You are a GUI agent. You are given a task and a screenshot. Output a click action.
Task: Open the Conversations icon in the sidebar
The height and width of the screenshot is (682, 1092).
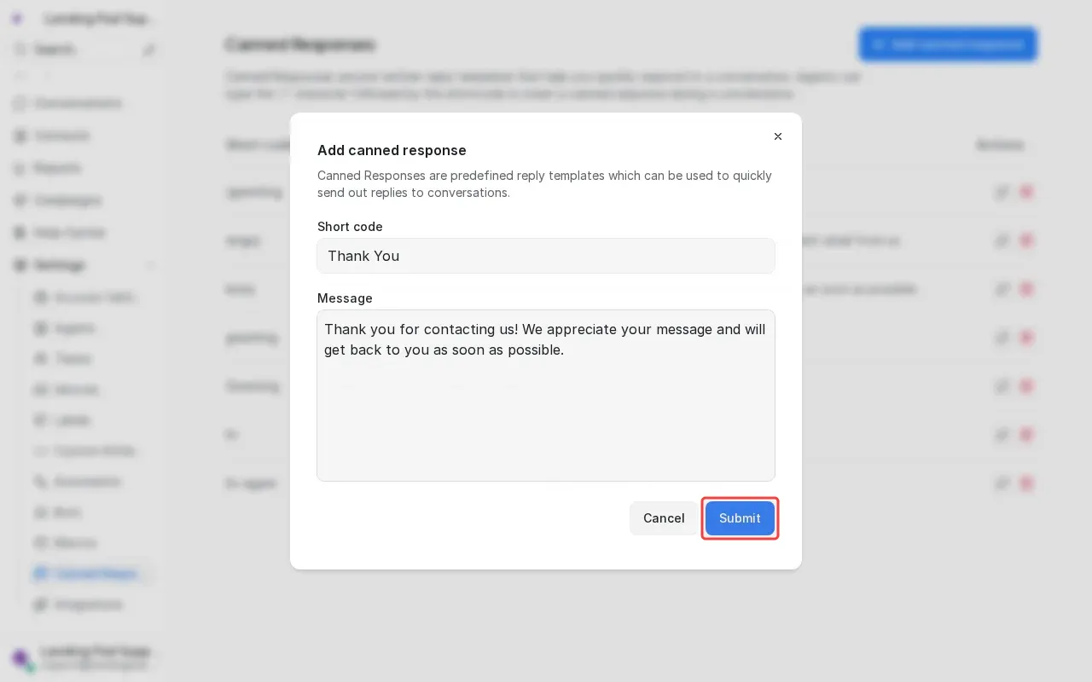click(x=20, y=103)
